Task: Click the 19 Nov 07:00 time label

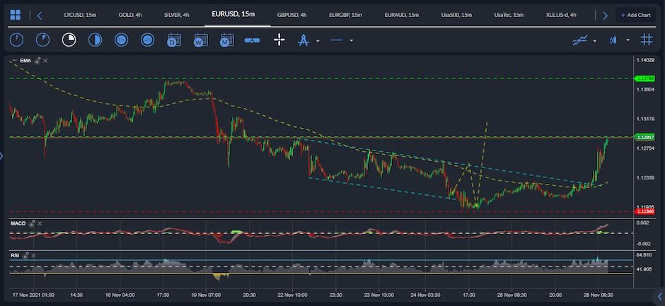Action: 207,295
